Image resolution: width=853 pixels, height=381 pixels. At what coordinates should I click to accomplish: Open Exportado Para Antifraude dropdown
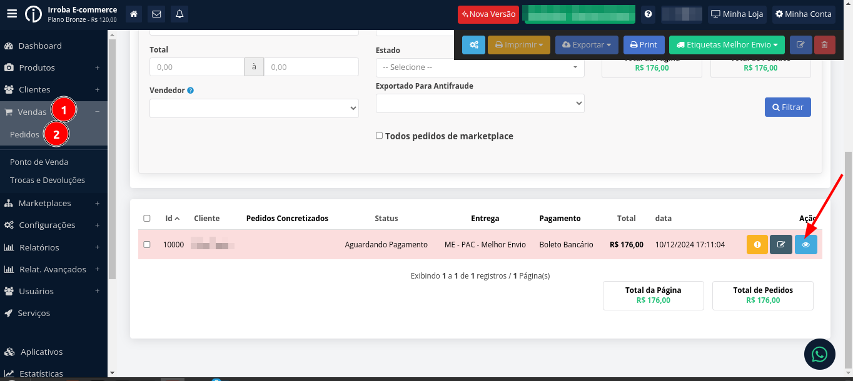pyautogui.click(x=480, y=104)
